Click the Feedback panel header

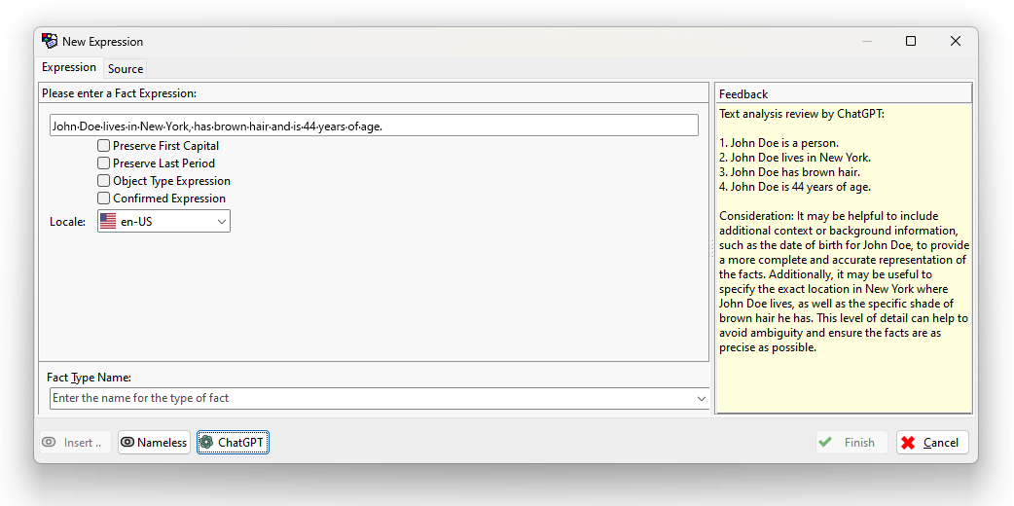pyautogui.click(x=843, y=94)
